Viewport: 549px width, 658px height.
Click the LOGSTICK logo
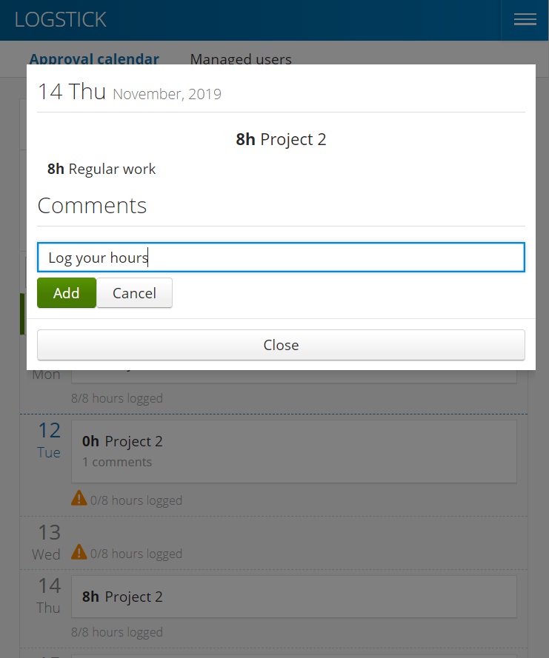tap(61, 20)
